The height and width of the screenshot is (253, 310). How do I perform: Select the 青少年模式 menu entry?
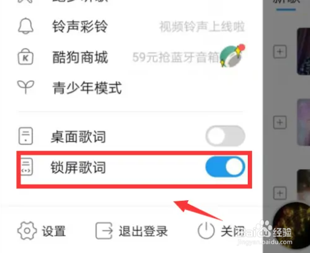(x=87, y=88)
